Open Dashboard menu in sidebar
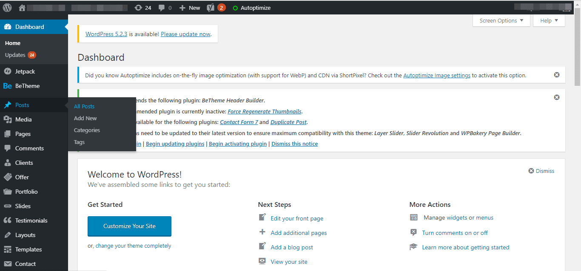Viewport: 581px width, 271px height. pos(34,27)
